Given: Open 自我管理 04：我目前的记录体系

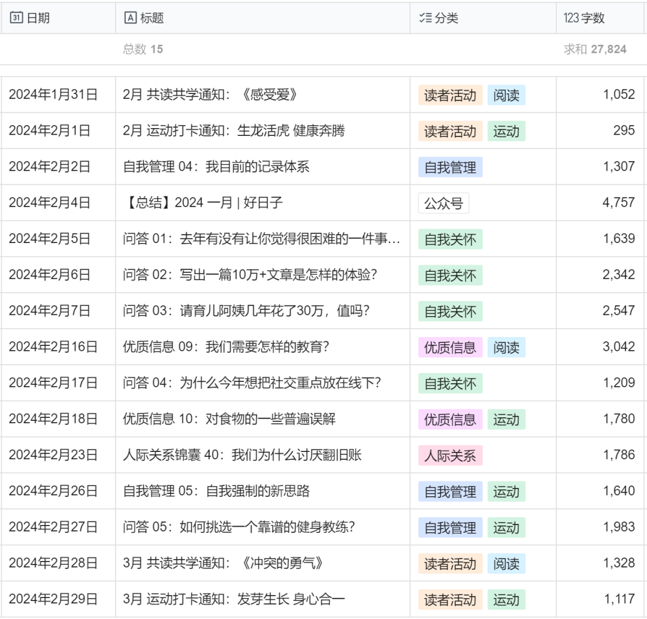Looking at the screenshot, I should [x=216, y=166].
